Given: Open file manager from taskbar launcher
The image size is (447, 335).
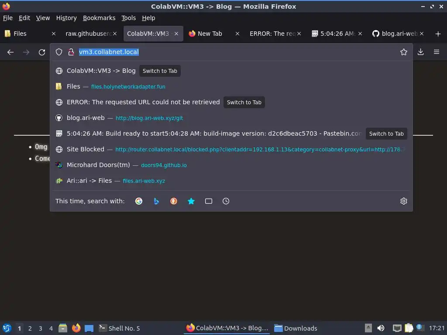Looking at the screenshot, I should [63, 328].
